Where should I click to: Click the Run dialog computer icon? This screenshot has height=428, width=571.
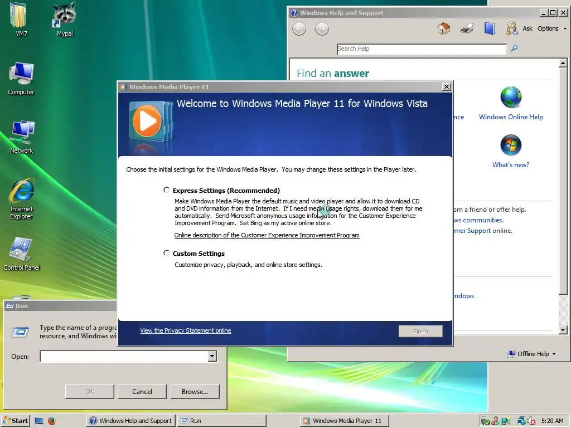(20, 332)
